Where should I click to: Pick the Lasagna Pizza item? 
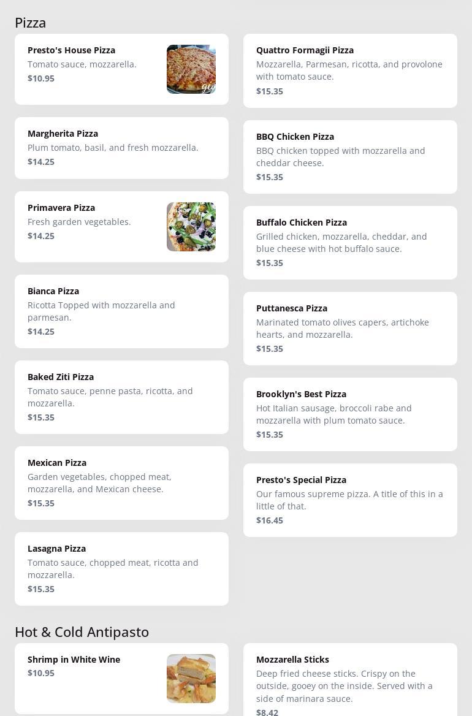pos(56,549)
